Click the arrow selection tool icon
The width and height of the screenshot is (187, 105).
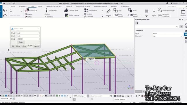point(4,10)
